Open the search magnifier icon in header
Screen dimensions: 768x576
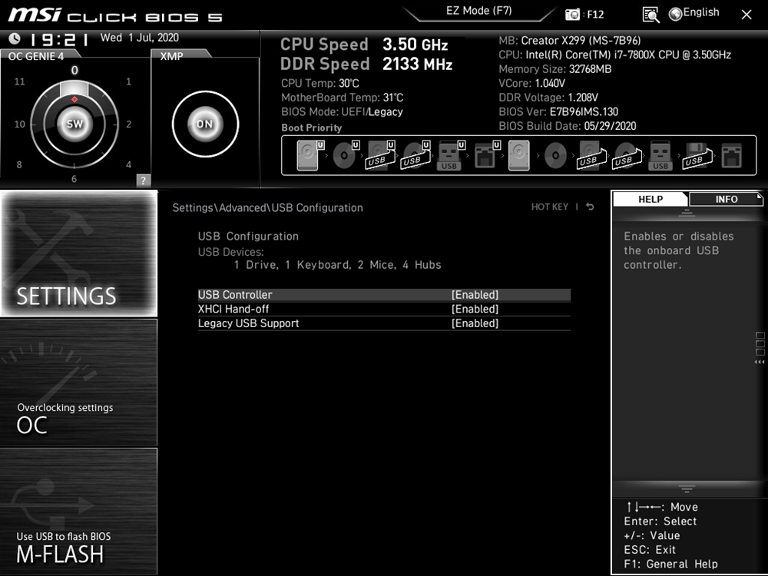coord(650,15)
